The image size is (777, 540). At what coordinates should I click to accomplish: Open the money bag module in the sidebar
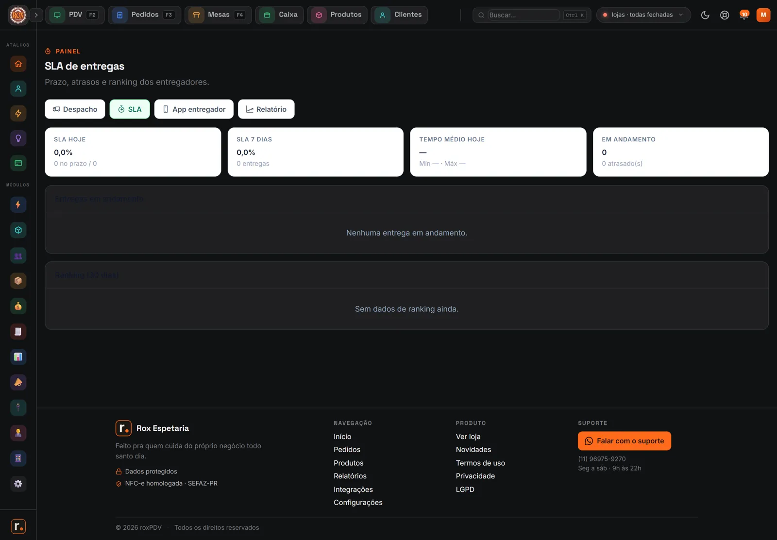tap(18, 306)
